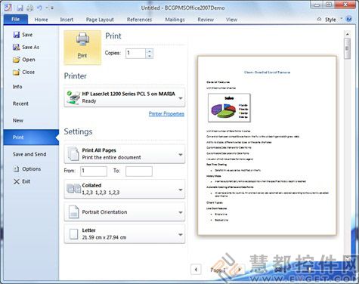Click the quick print icon in title bar

(30, 8)
